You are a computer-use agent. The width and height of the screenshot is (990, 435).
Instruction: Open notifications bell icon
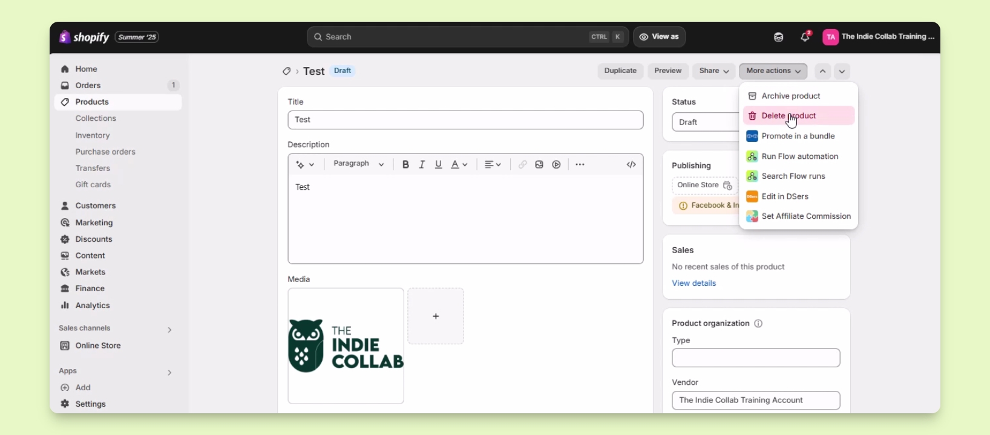805,37
